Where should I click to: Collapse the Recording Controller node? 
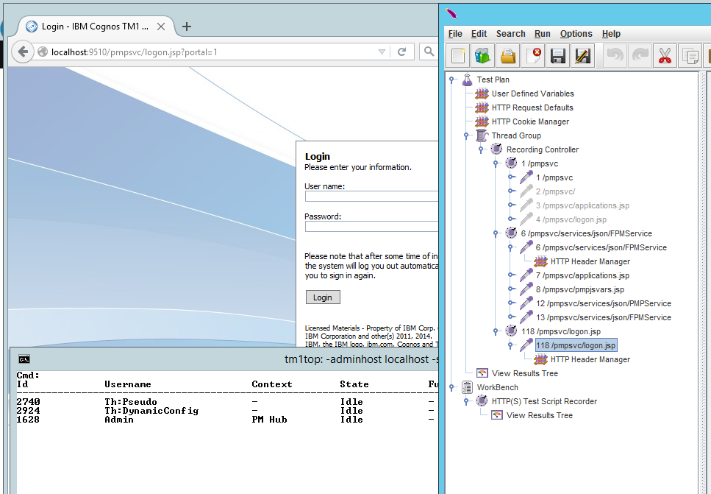pyautogui.click(x=481, y=150)
